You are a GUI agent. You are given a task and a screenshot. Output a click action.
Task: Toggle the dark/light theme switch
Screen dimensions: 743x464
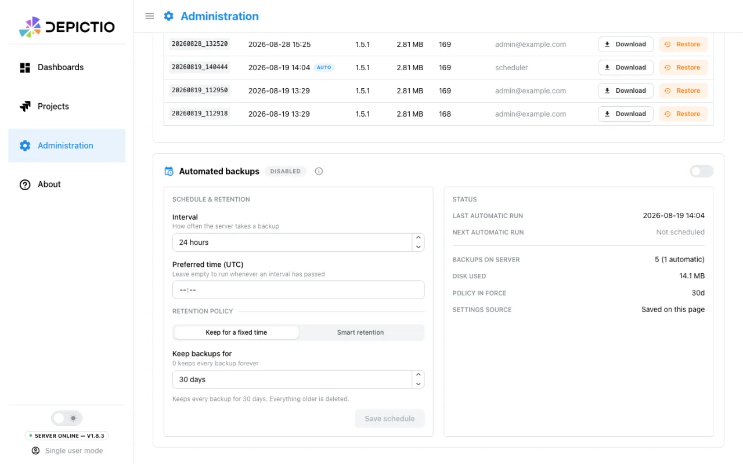pos(67,418)
